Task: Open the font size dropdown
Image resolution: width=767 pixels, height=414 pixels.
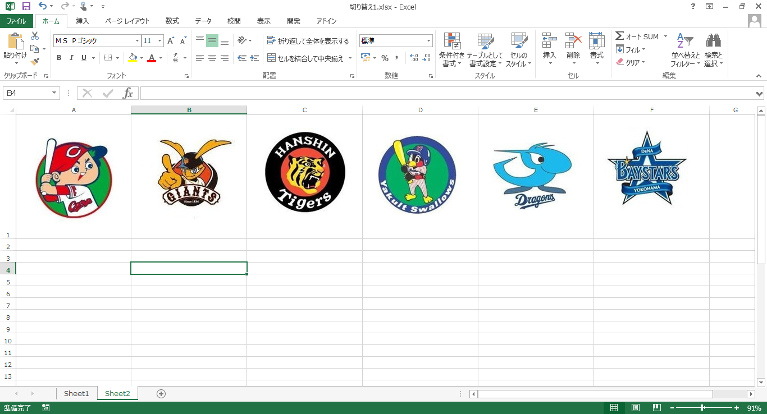Action: point(160,41)
